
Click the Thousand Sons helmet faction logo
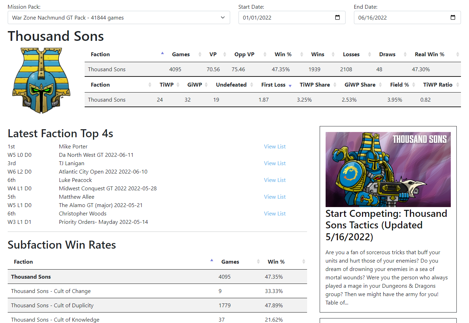[x=41, y=81]
